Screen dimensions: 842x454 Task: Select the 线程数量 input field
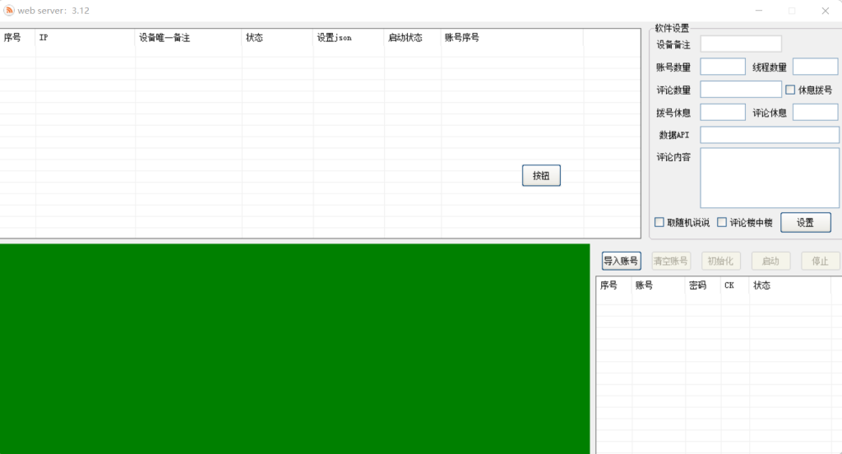coord(815,67)
